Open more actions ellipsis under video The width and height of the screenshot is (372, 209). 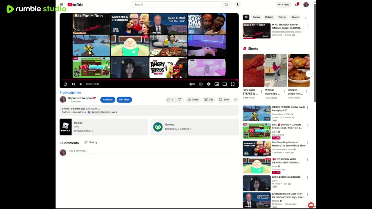pos(236,100)
